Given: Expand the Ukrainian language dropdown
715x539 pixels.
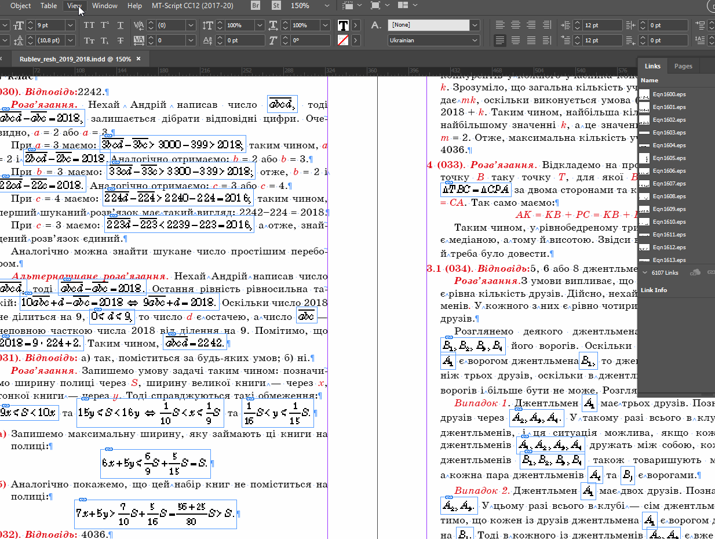Looking at the screenshot, I should click(x=475, y=41).
